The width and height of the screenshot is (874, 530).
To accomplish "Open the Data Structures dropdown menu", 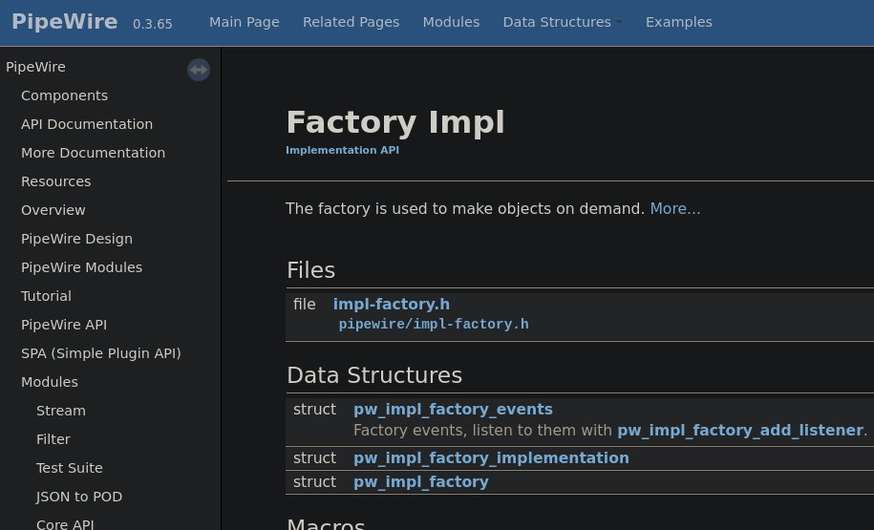I will point(562,22).
